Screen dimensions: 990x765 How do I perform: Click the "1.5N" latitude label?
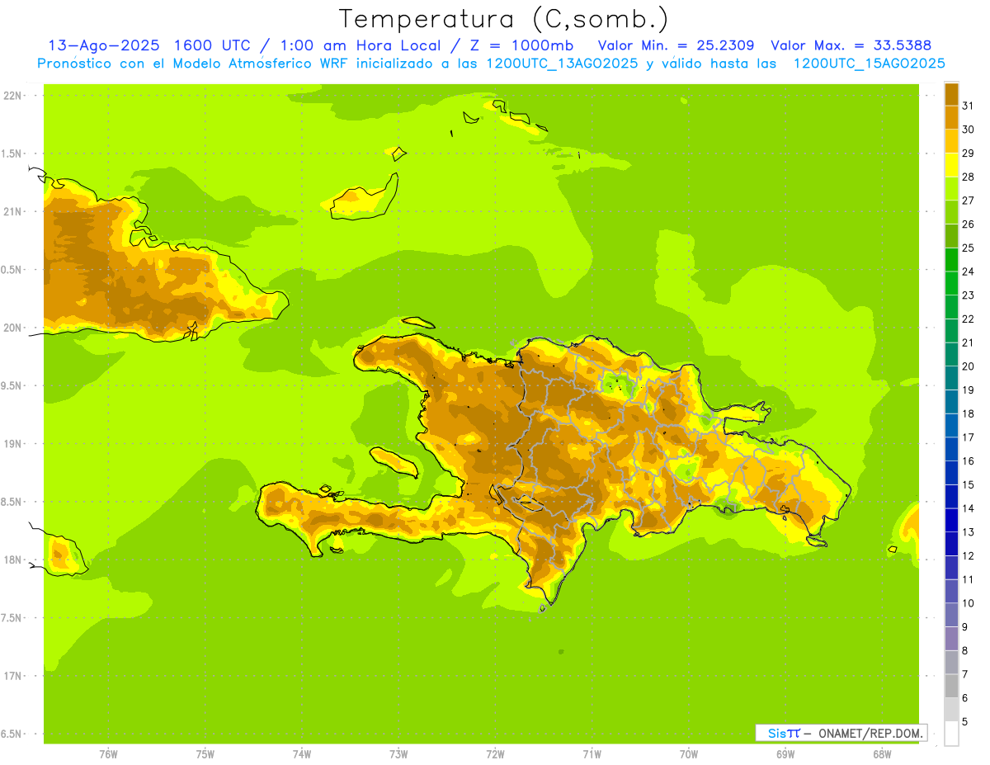12,153
